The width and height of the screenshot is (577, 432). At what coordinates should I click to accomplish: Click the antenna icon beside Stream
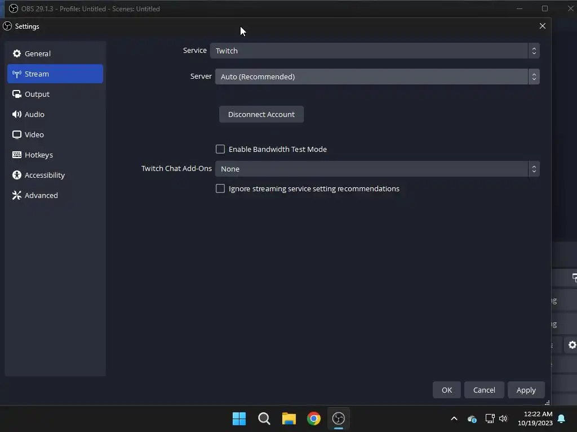click(16, 74)
